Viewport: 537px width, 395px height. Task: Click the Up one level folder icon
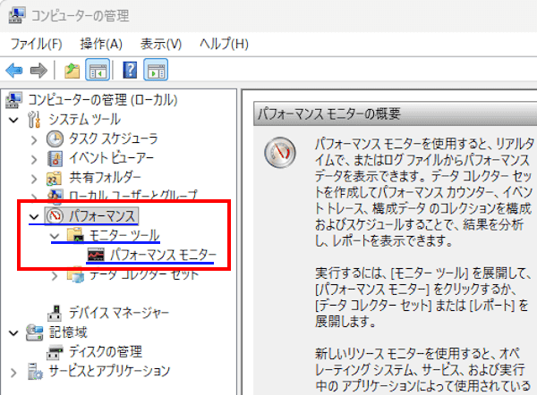pyautogui.click(x=71, y=70)
